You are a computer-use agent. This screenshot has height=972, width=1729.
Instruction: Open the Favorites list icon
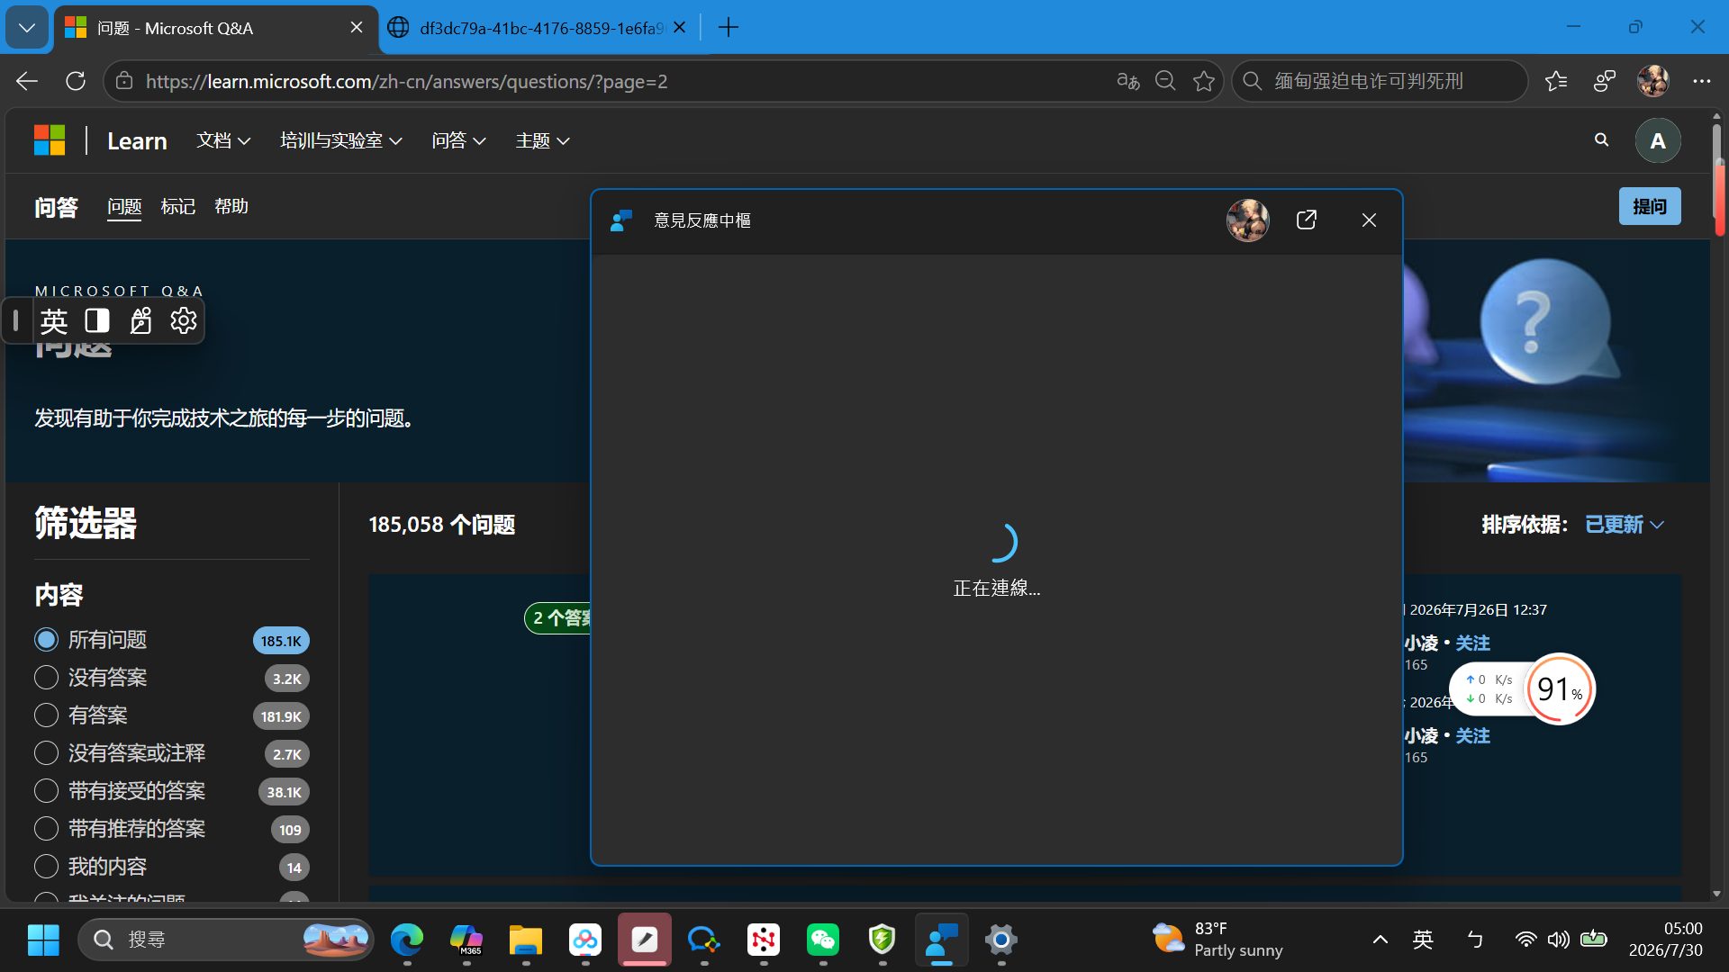click(x=1556, y=81)
